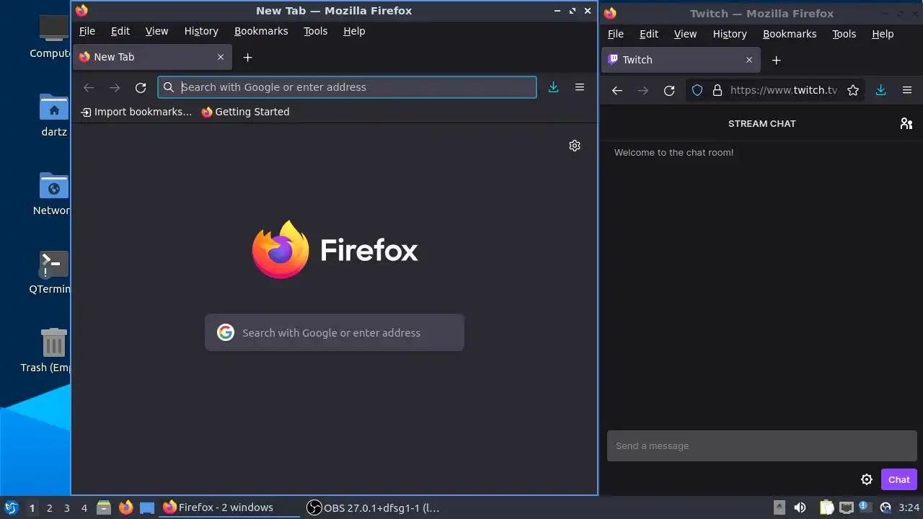Viewport: 923px width, 519px height.
Task: Open the update notifier tray icon
Action: [x=865, y=507]
